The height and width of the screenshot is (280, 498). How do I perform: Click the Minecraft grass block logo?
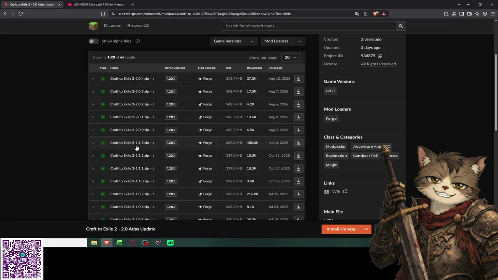[x=93, y=26]
